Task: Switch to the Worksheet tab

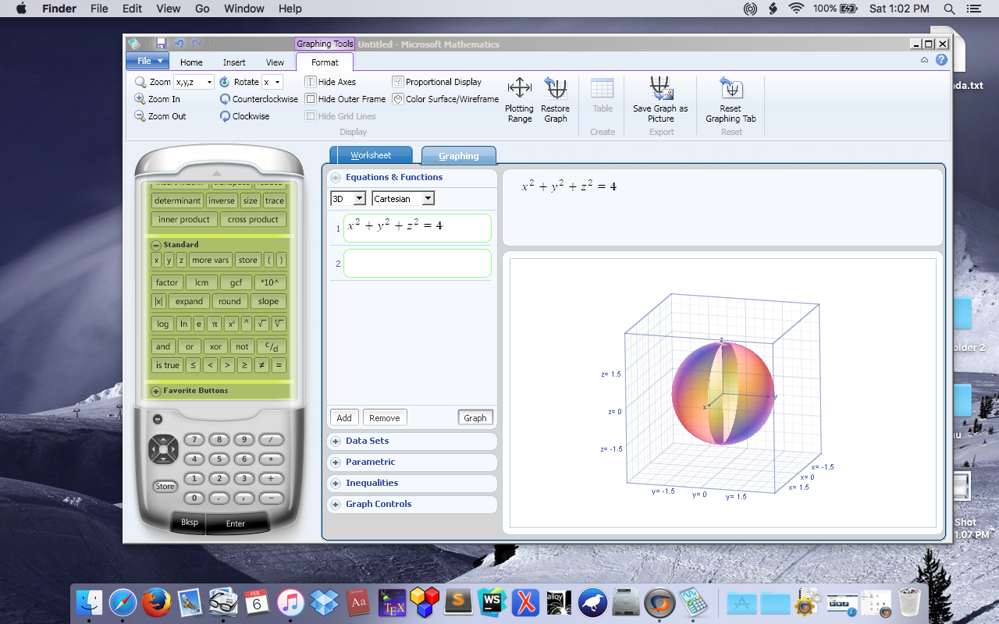Action: (372, 154)
